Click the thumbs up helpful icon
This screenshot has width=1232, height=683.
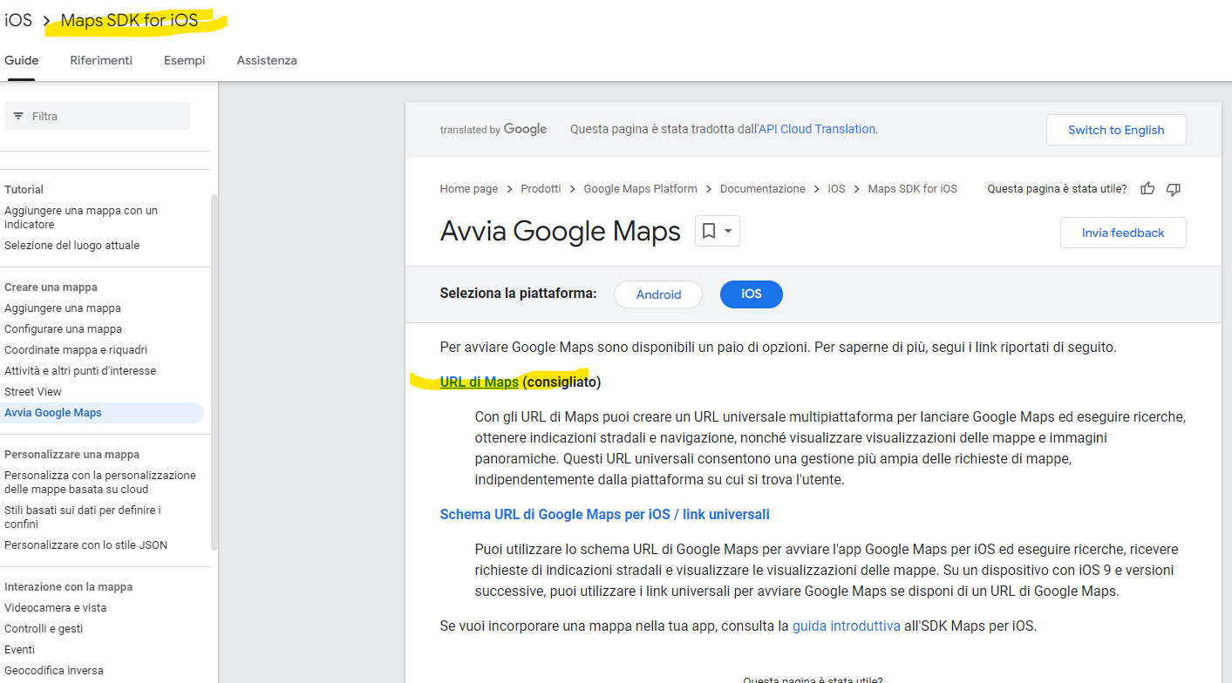[1147, 189]
